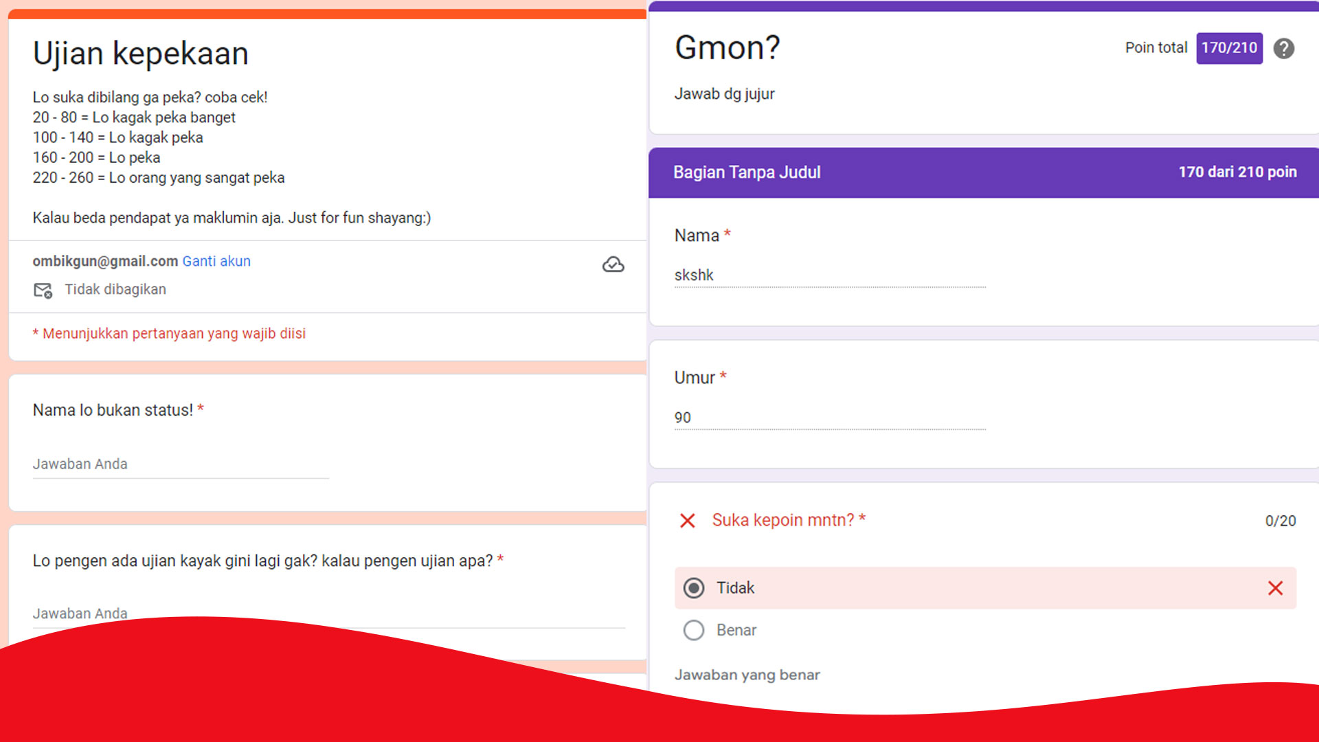Screen dimensions: 1319x742
Task: Select the Benar radio option
Action: [x=694, y=630]
